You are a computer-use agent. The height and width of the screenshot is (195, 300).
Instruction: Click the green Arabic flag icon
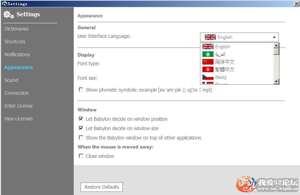tap(208, 54)
